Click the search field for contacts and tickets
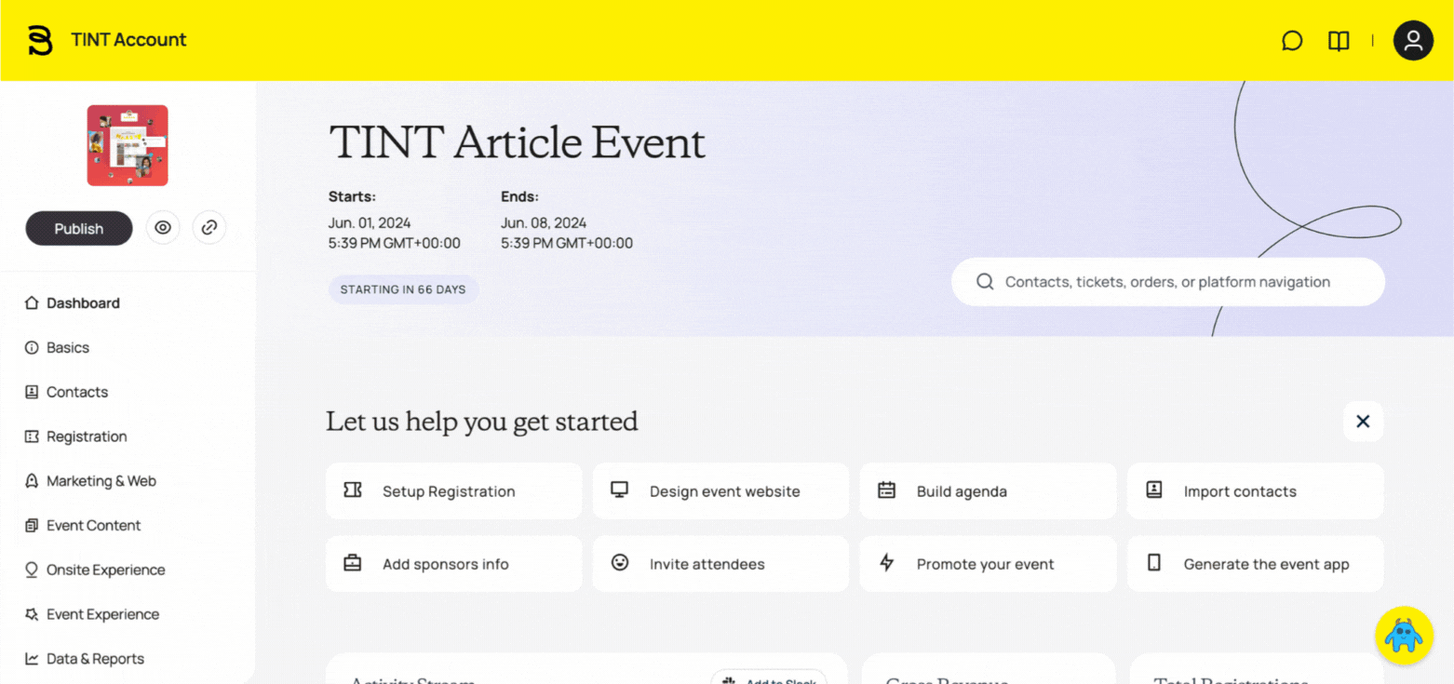Viewport: 1454px width, 684px height. (1168, 282)
